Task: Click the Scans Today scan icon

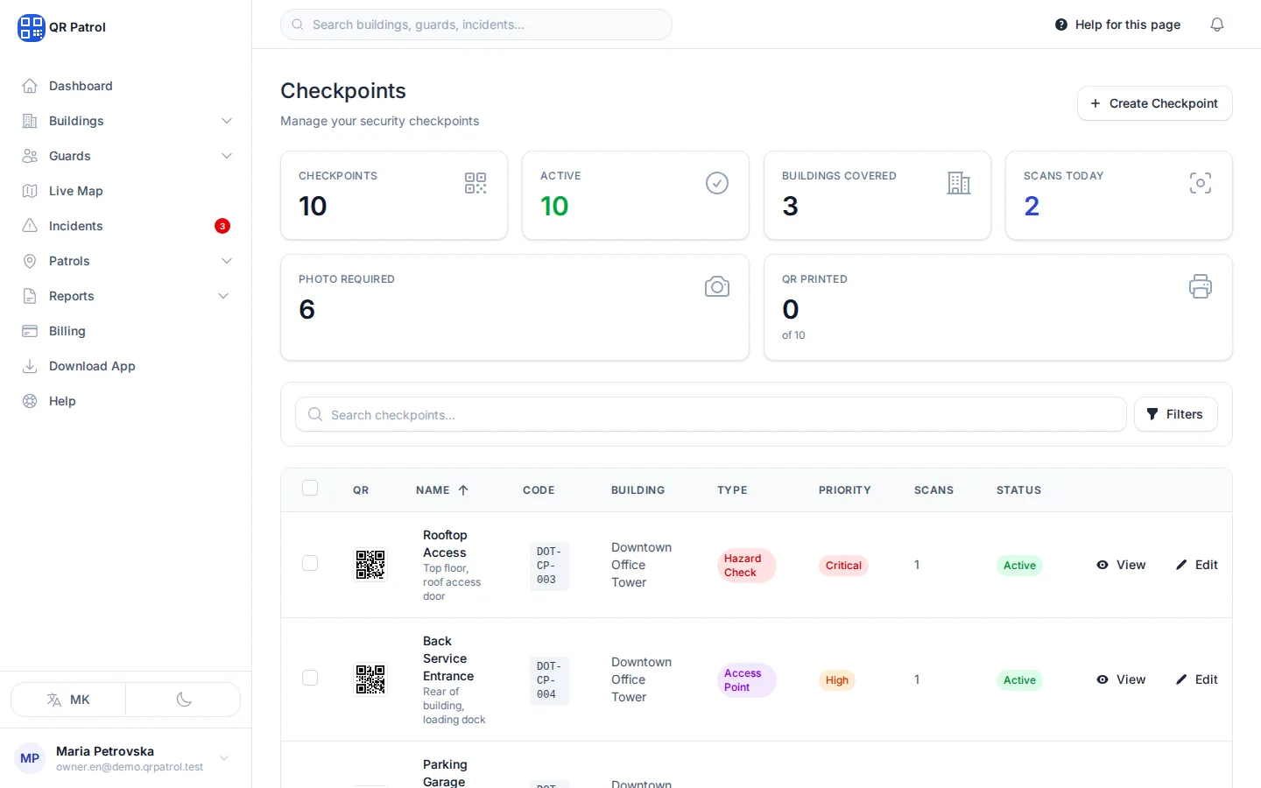Action: [x=1201, y=183]
